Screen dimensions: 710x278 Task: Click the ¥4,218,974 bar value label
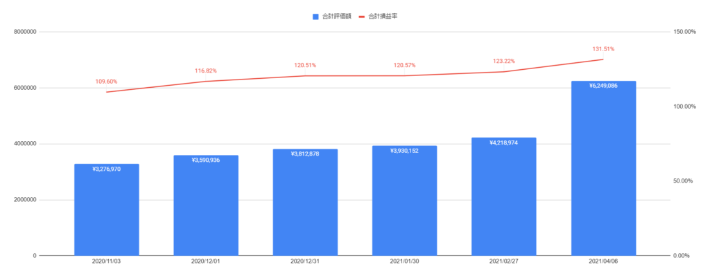click(x=503, y=142)
